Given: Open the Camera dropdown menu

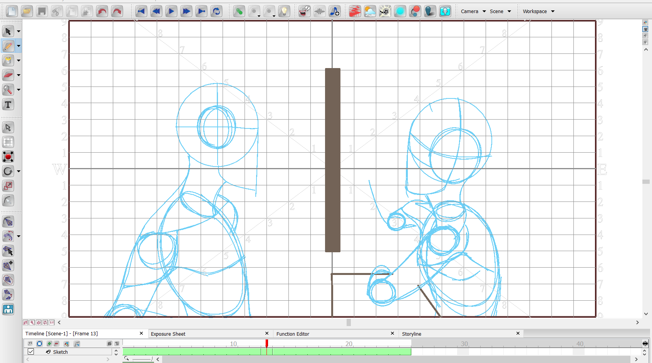Looking at the screenshot, I should (x=473, y=12).
